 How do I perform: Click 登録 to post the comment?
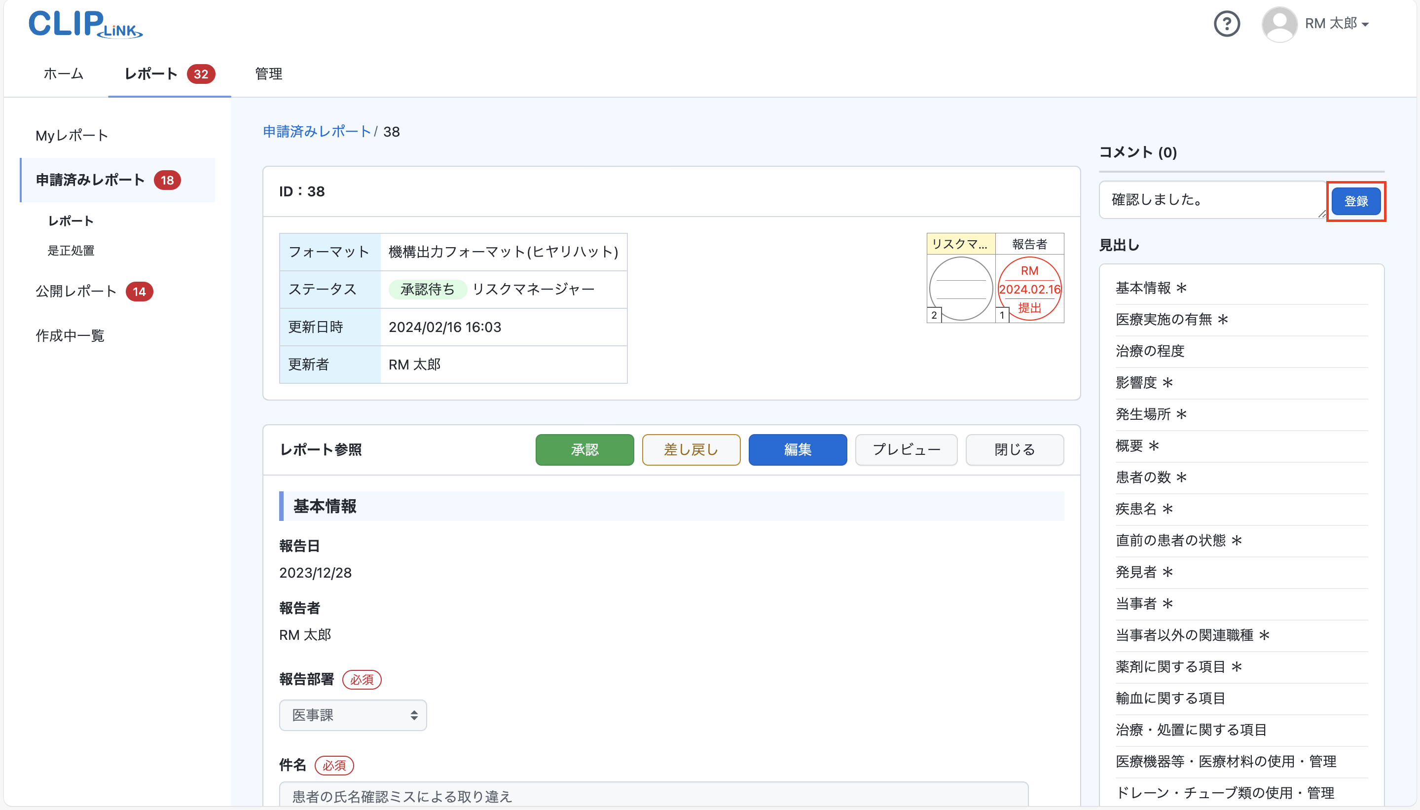[1355, 201]
